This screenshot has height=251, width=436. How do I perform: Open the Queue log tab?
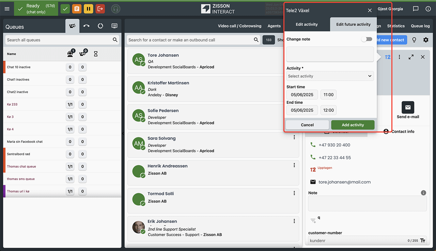coord(420,26)
